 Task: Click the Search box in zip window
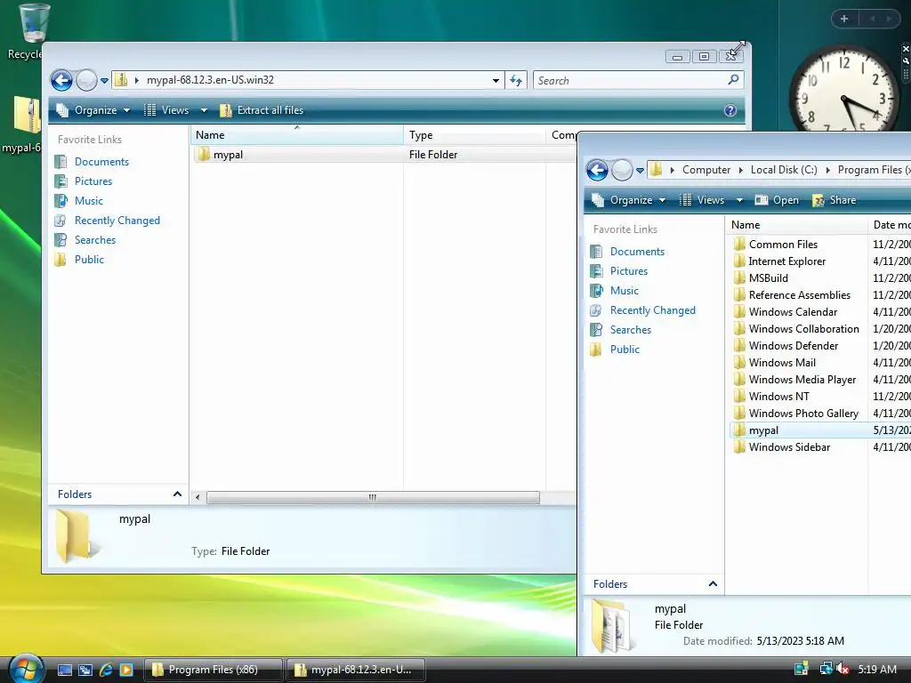(629, 80)
